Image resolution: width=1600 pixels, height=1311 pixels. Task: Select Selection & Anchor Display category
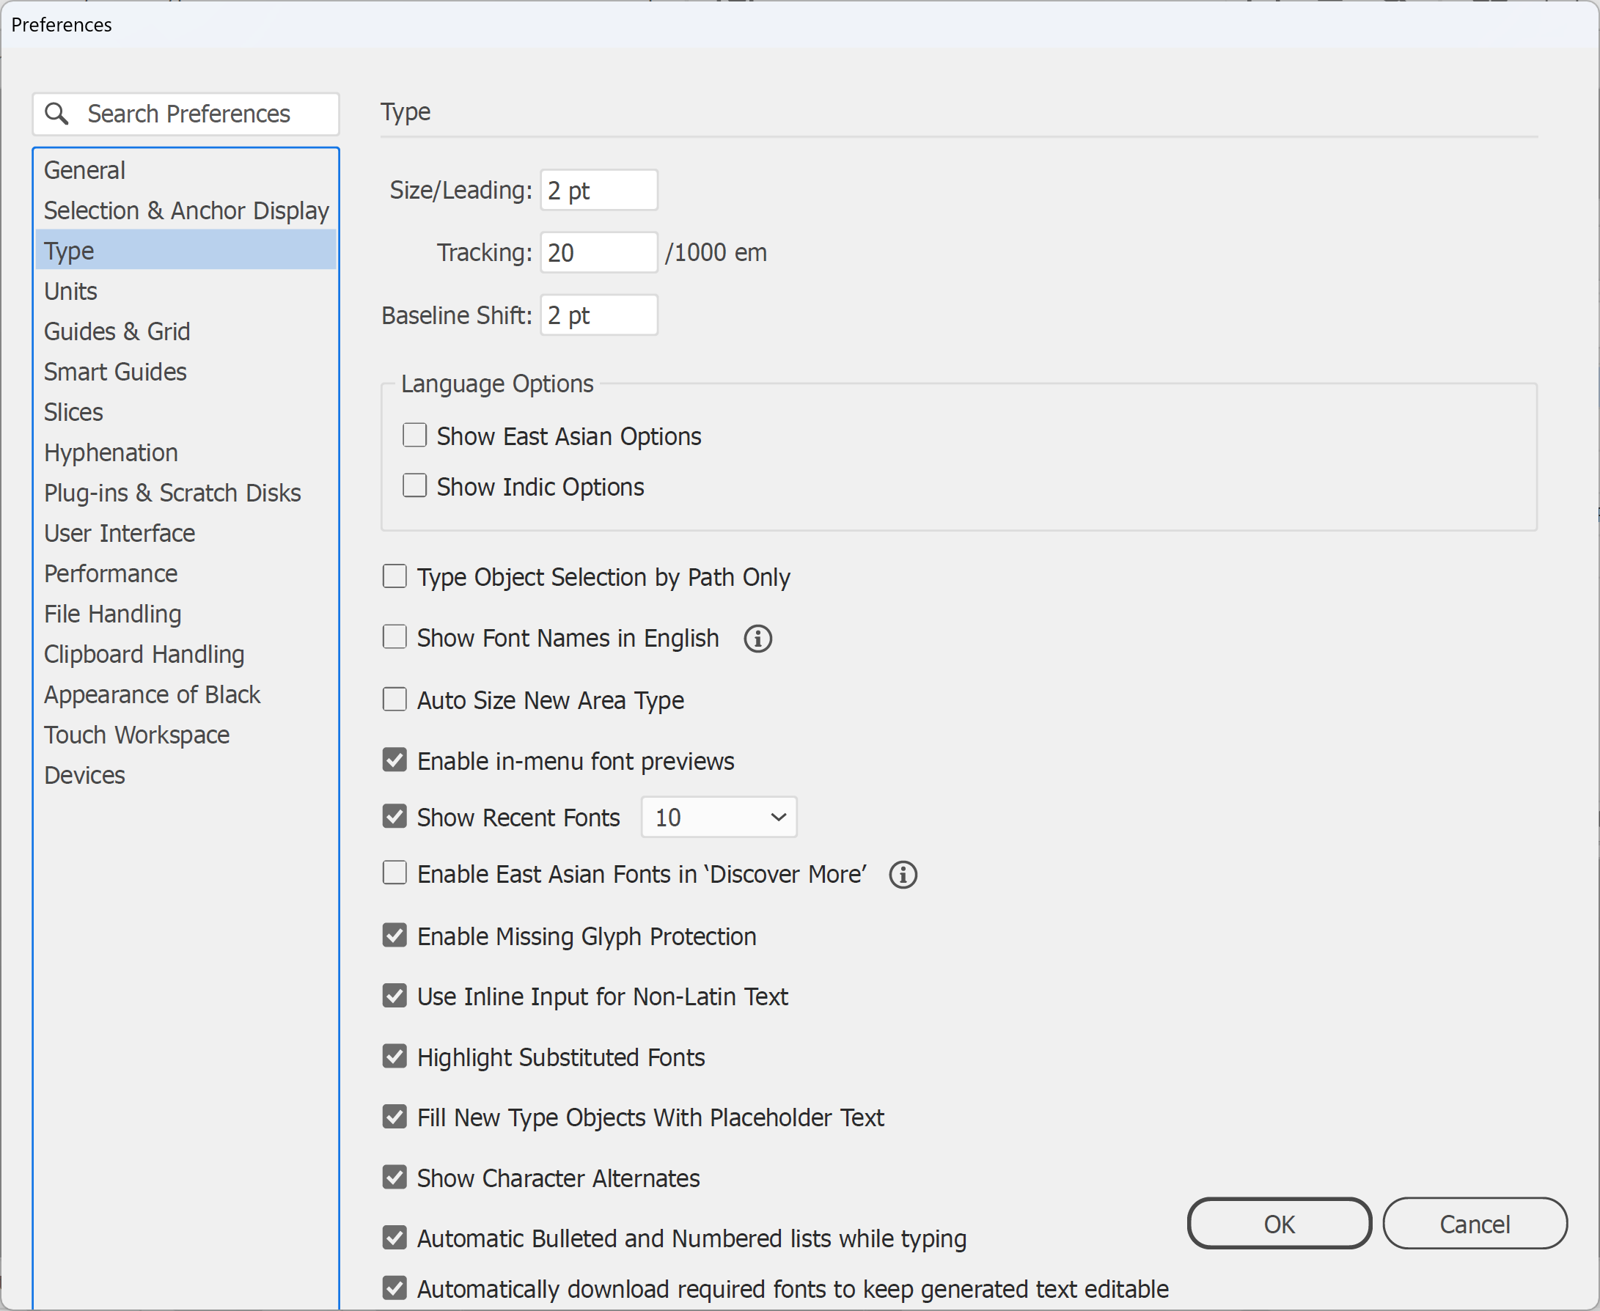186,210
